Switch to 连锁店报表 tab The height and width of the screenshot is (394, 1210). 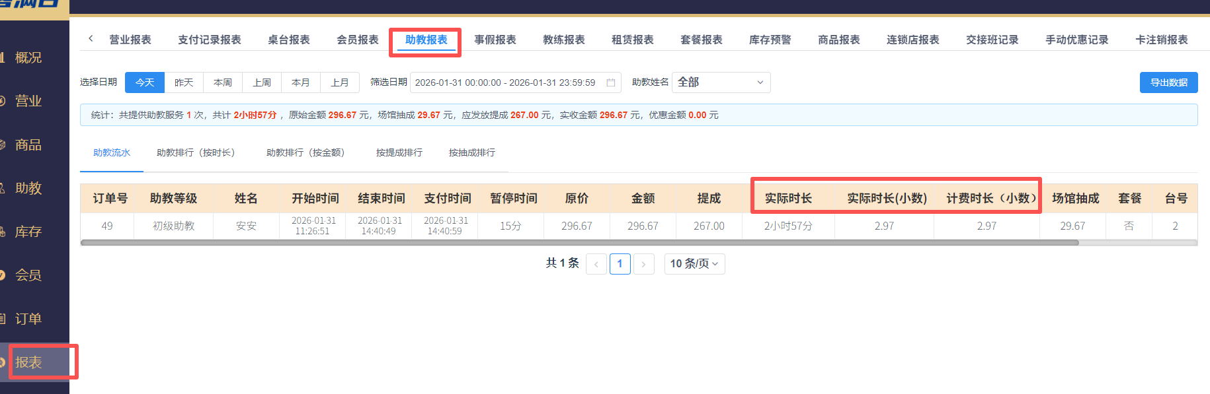[913, 40]
